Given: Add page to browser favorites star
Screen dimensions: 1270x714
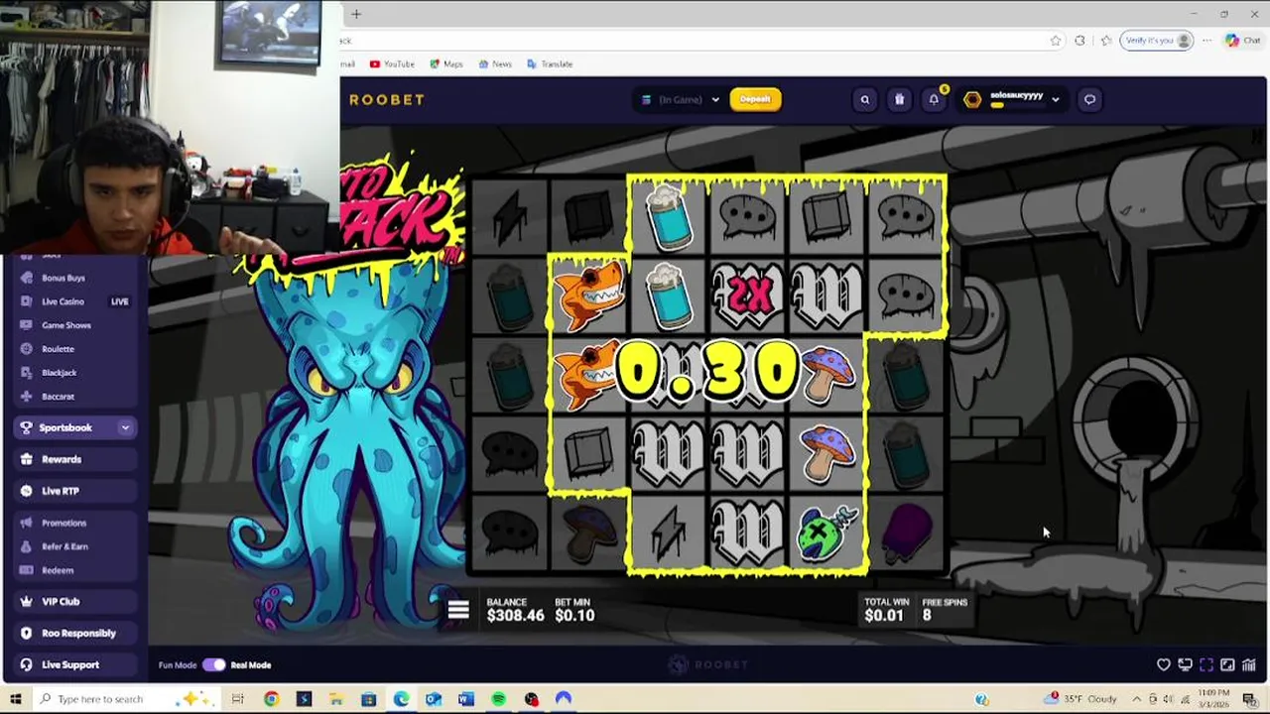Looking at the screenshot, I should click(1056, 41).
